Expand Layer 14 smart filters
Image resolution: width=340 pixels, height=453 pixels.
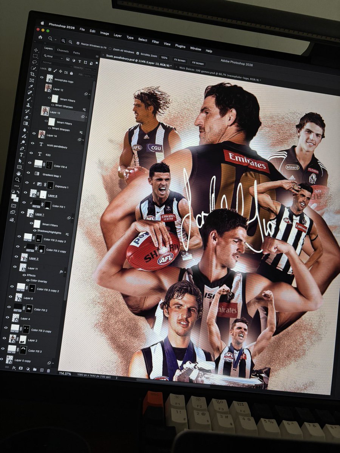[83, 140]
